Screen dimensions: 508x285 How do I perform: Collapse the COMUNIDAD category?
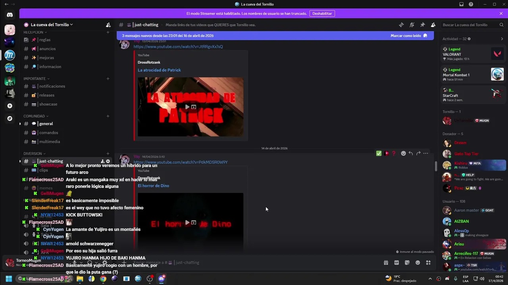tap(36, 116)
